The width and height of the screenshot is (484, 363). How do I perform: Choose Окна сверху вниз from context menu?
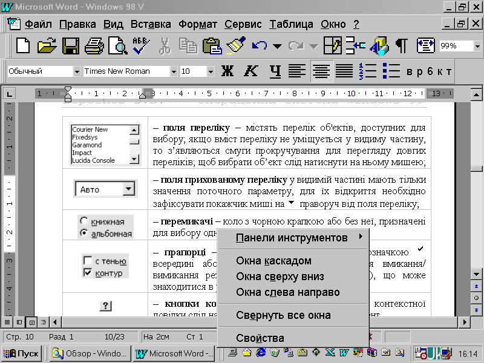[293, 276]
